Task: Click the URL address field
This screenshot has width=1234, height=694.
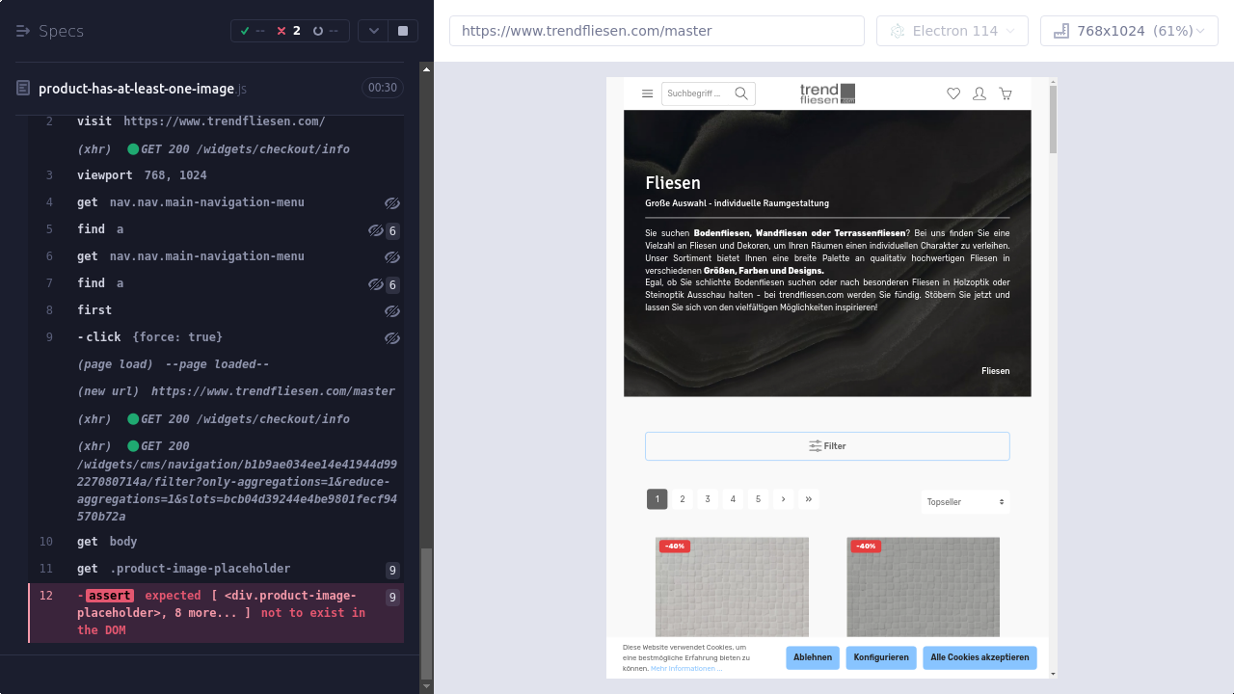Action: click(x=657, y=31)
